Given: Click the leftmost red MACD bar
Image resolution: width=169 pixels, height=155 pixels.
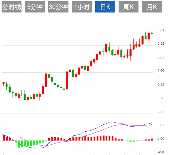Looking at the screenshot, I should coord(4,138).
